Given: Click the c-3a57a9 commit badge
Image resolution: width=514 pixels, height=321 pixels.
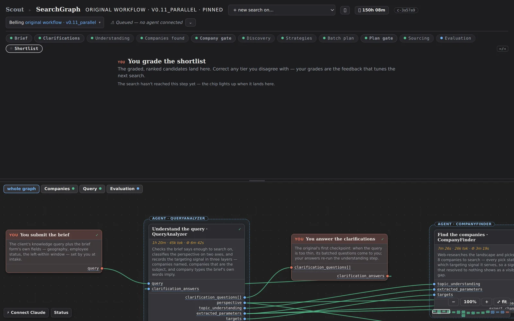Looking at the screenshot, I should [x=406, y=10].
